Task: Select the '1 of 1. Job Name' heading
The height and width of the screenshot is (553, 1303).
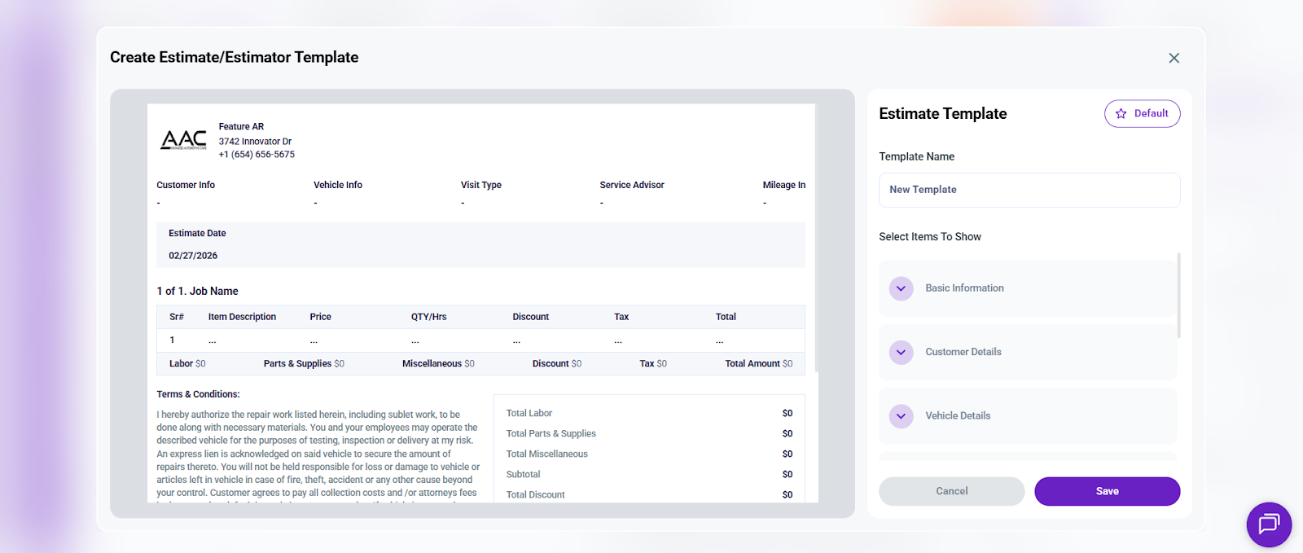Action: pyautogui.click(x=198, y=291)
